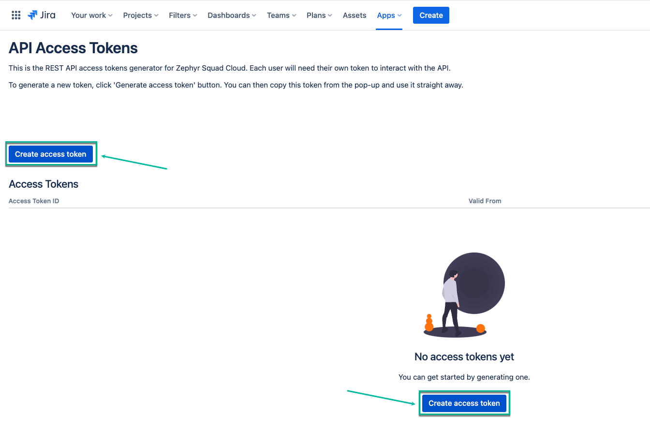Open the Atlassian app switcher grid icon
Image resolution: width=650 pixels, height=430 pixels.
pyautogui.click(x=16, y=15)
